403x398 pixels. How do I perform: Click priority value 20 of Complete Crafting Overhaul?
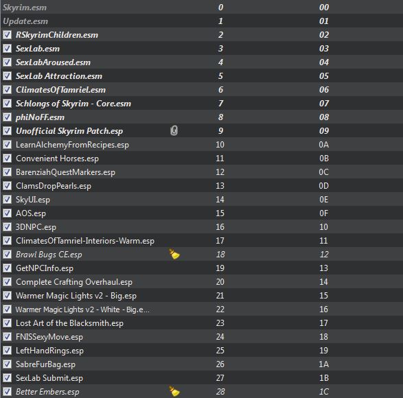(220, 281)
